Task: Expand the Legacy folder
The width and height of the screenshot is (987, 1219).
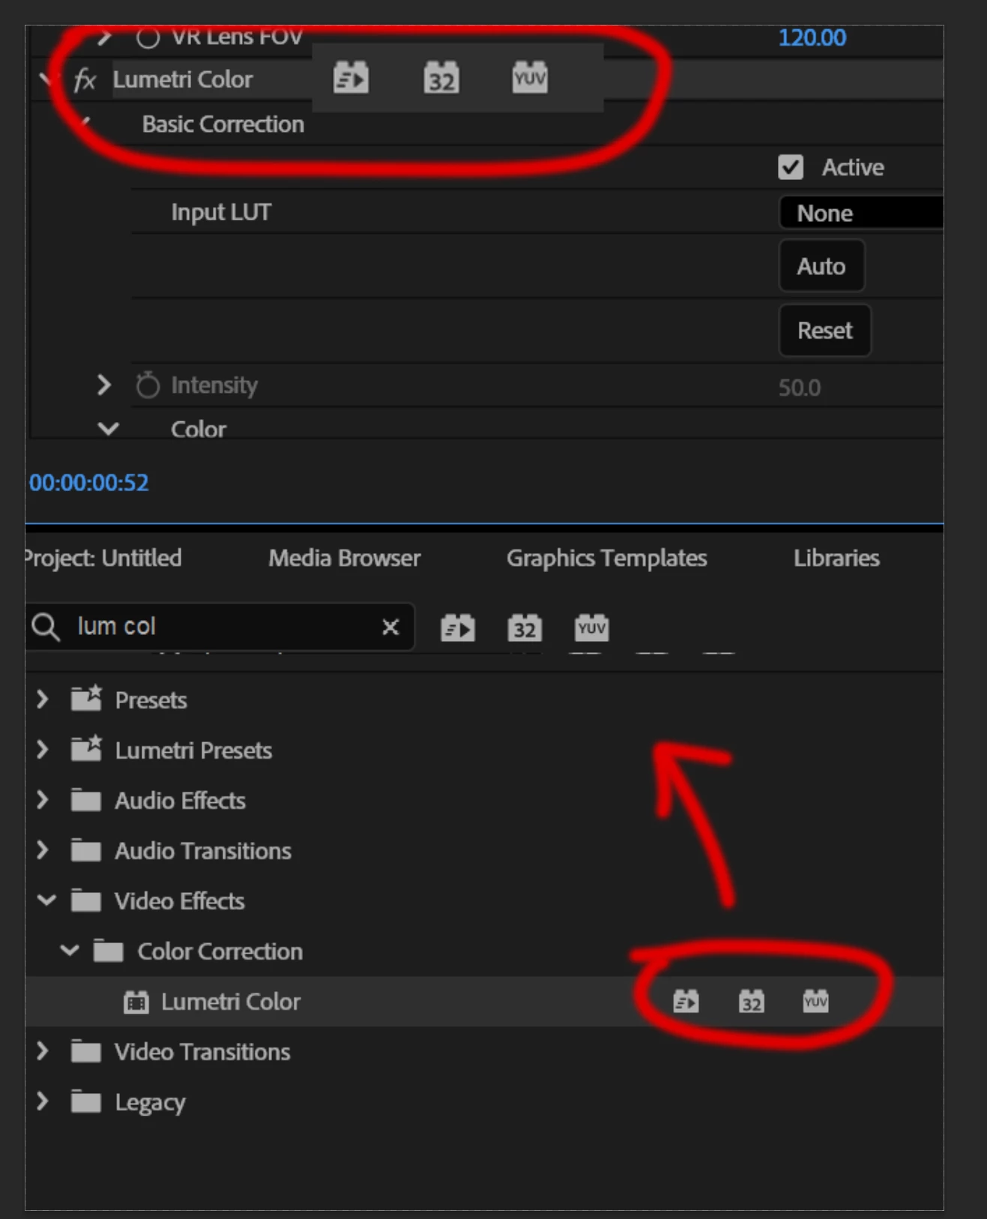Action: 42,1101
